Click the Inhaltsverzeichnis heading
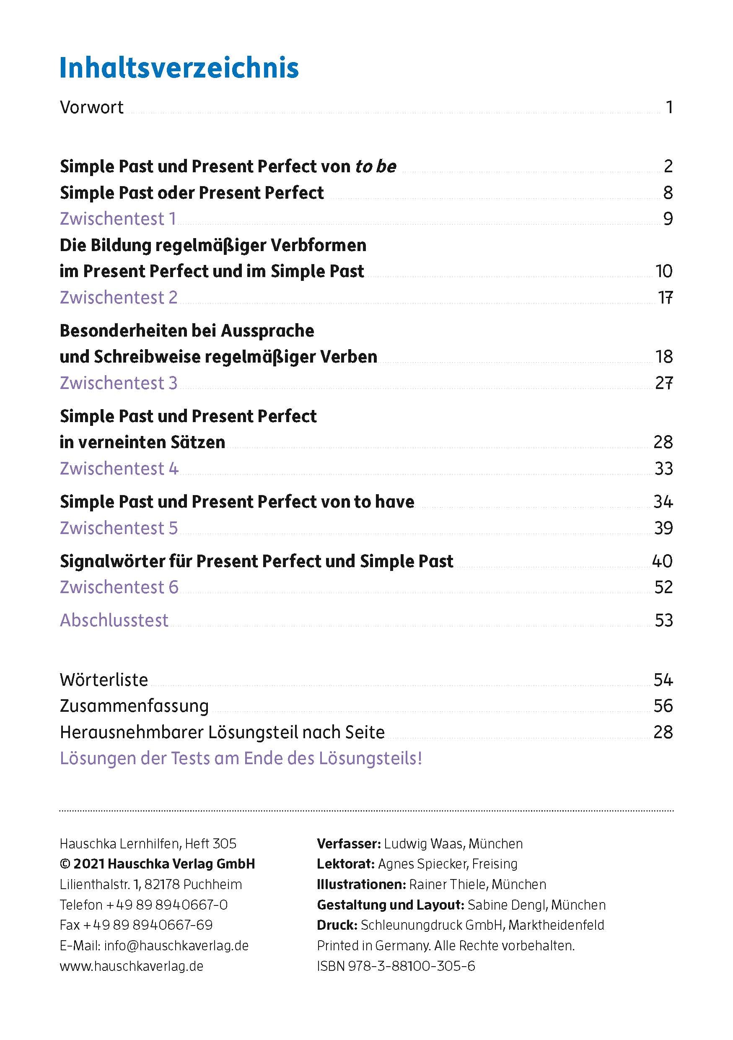This screenshot has height=1040, width=733. click(x=179, y=68)
